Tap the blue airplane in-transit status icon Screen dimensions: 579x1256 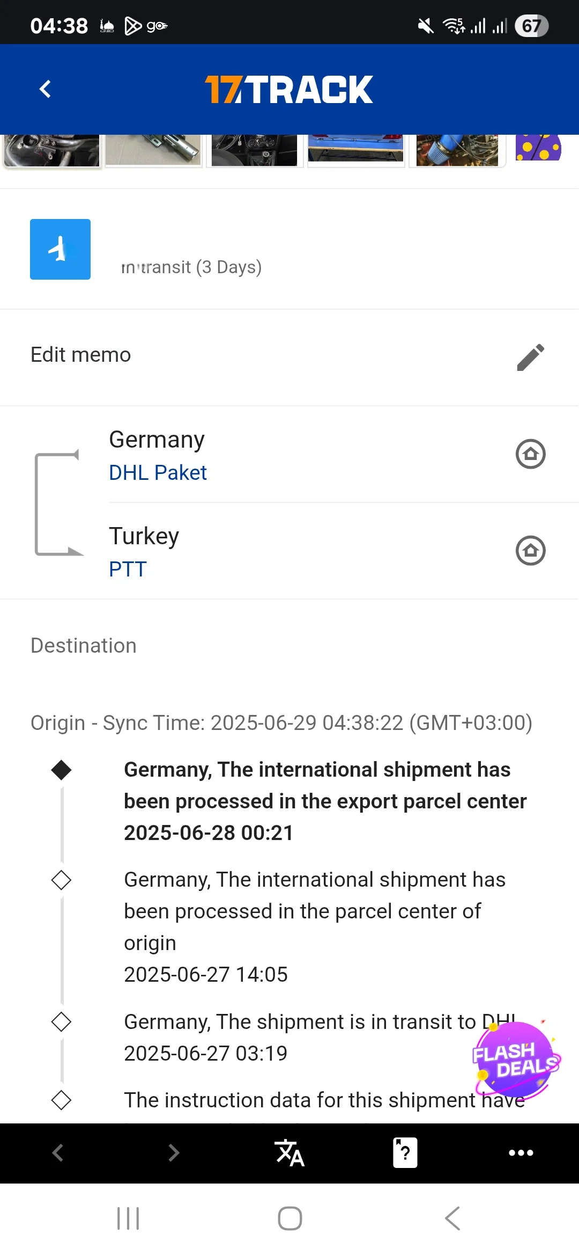(60, 249)
